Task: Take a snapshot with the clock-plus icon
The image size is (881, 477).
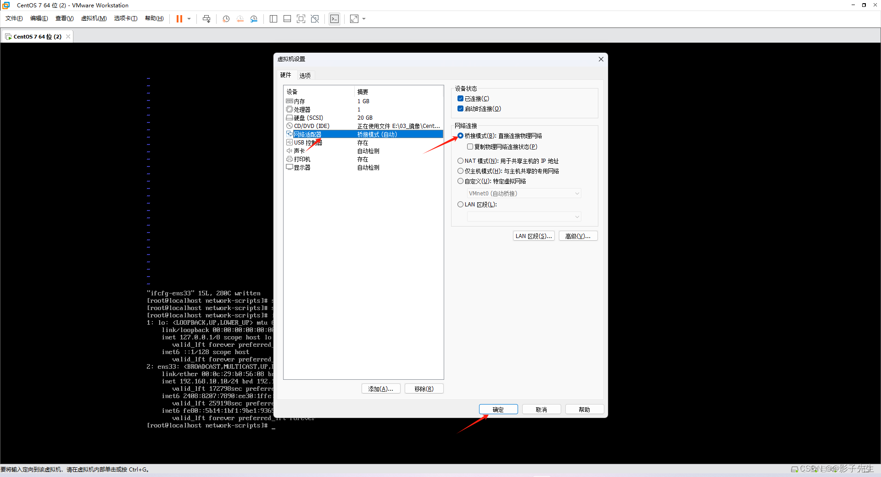Action: click(226, 19)
